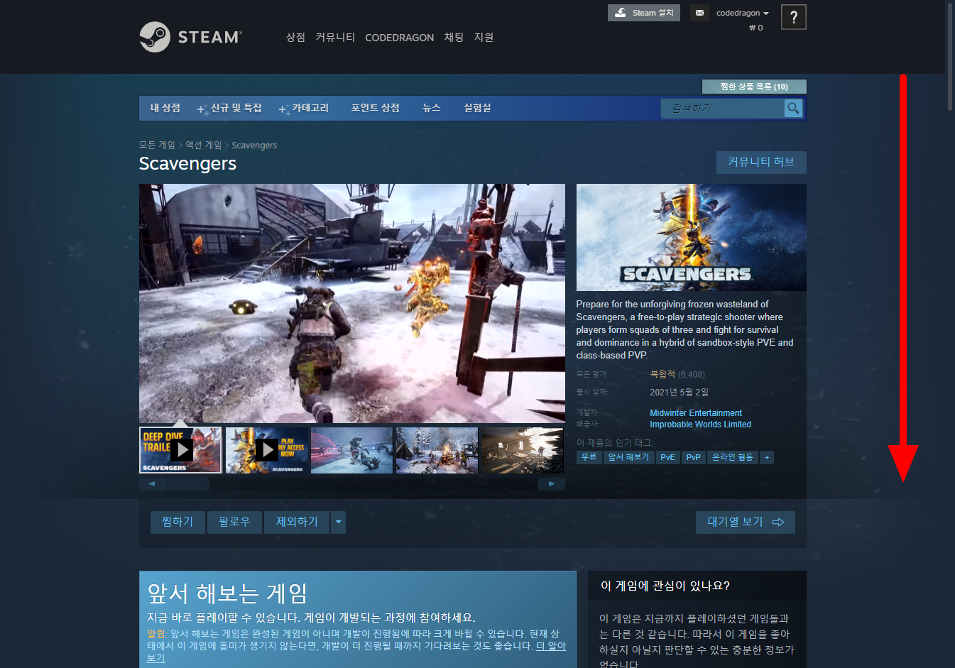This screenshot has height=668, width=955.
Task: Open the 찜한 상품 목록 (10) button
Action: (754, 87)
